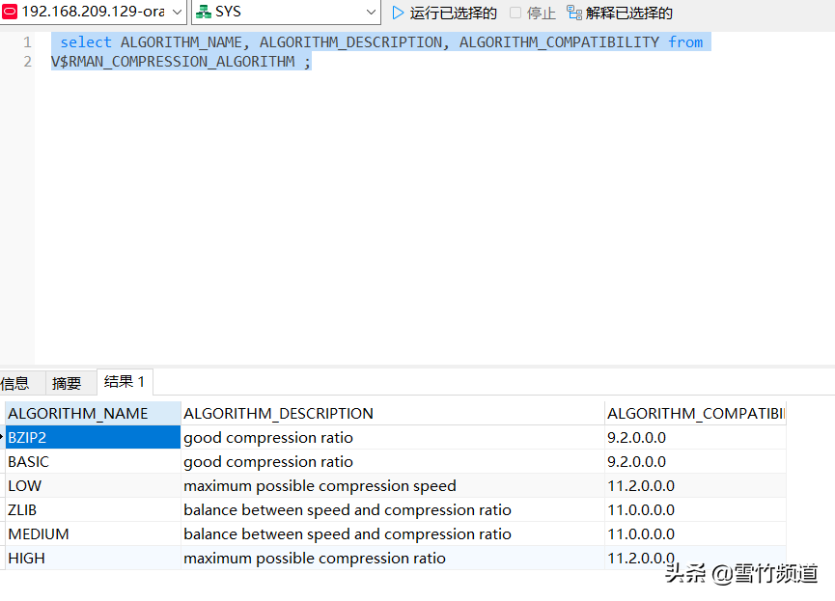
Task: Click LOW's 11.2.0.0.0 compatibility cell
Action: point(695,485)
